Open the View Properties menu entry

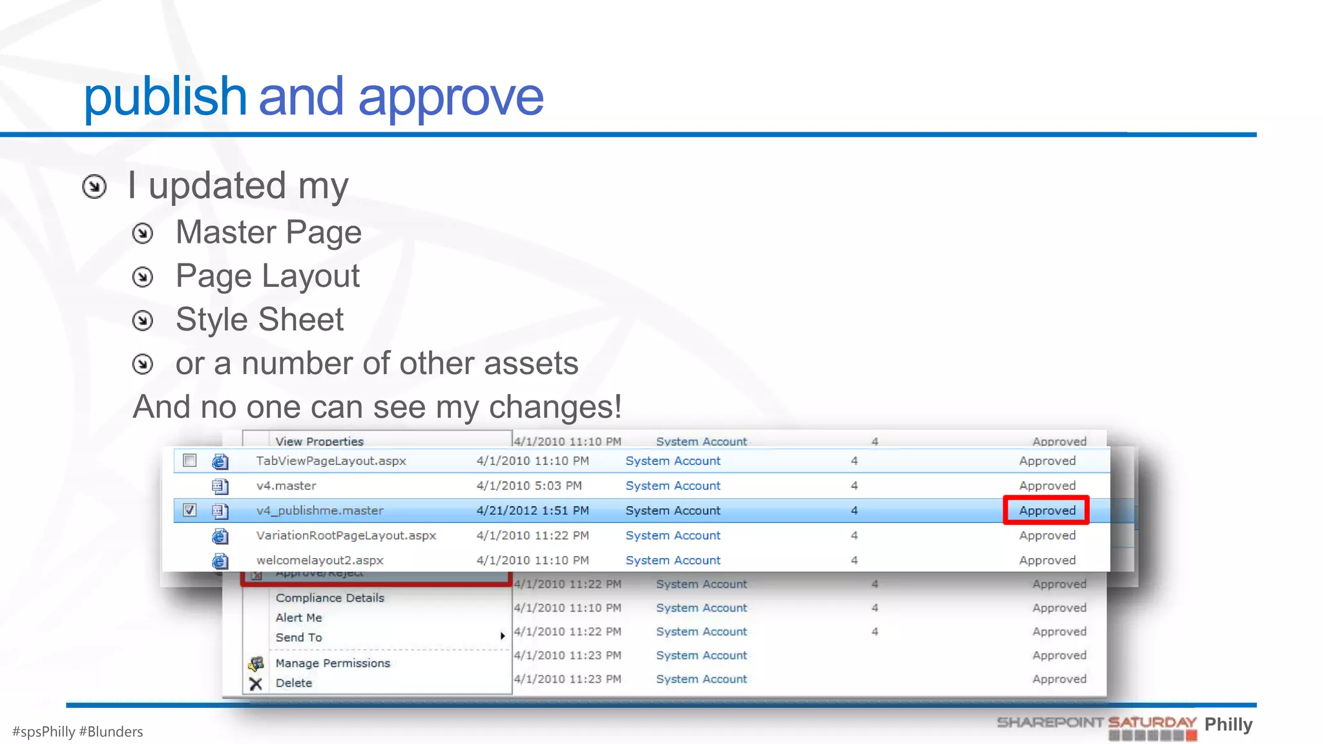[x=319, y=441]
